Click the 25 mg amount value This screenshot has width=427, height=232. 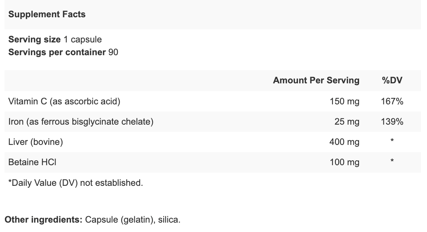tap(347, 122)
